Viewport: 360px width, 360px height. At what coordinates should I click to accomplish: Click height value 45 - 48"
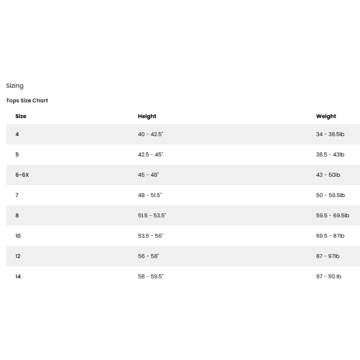[x=148, y=175]
